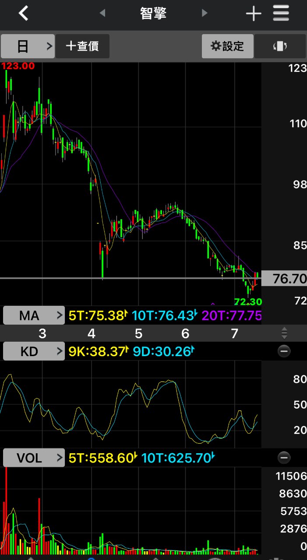Image resolution: width=307 pixels, height=560 pixels.
Task: Tap the volume 5T:558.60 value
Action: (103, 458)
